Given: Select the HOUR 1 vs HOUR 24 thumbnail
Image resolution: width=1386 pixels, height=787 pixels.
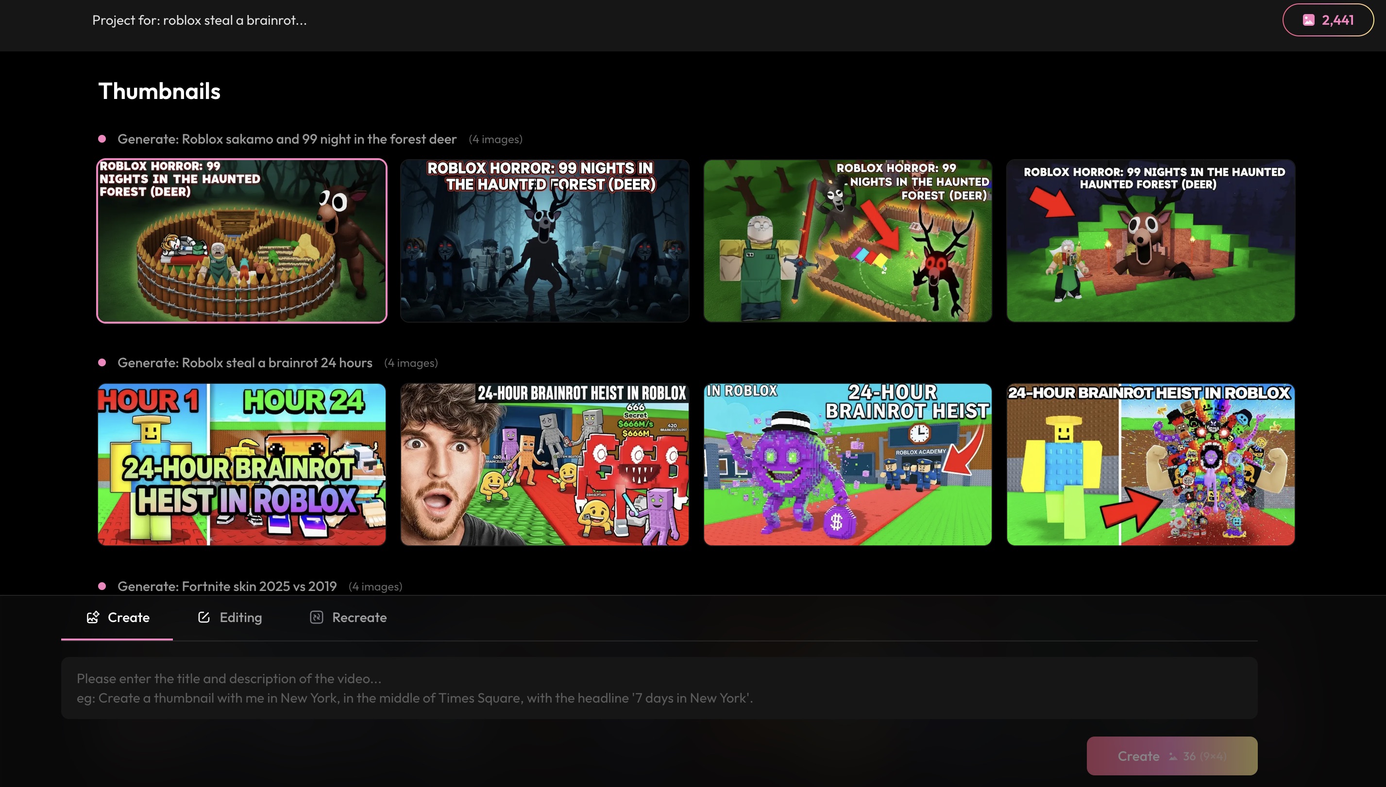Looking at the screenshot, I should click(x=242, y=464).
